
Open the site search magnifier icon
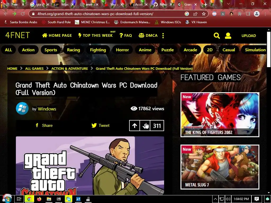(x=217, y=36)
